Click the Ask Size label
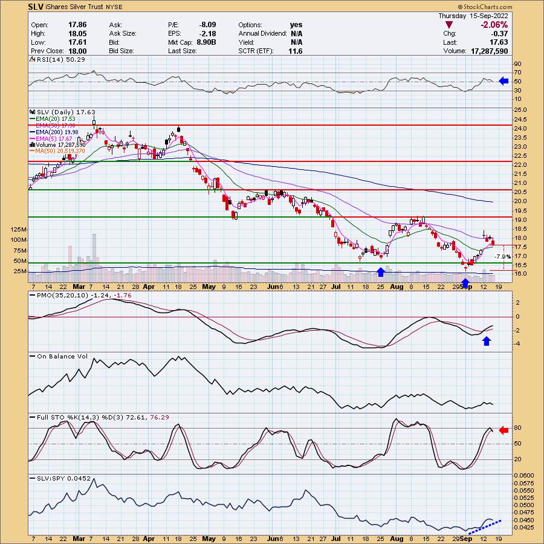The height and width of the screenshot is (544, 544). point(123,34)
